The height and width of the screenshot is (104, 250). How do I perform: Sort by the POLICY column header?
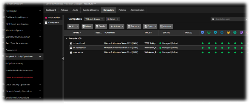coord(148,33)
